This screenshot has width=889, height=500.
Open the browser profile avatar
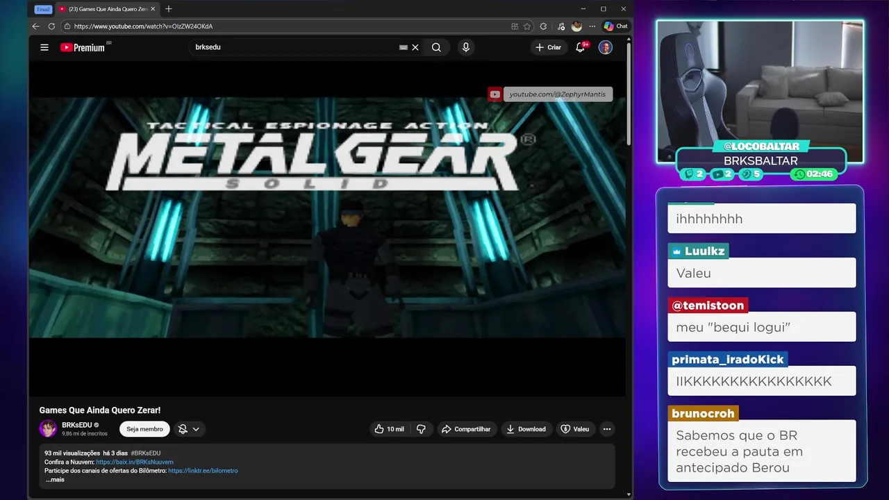[576, 26]
